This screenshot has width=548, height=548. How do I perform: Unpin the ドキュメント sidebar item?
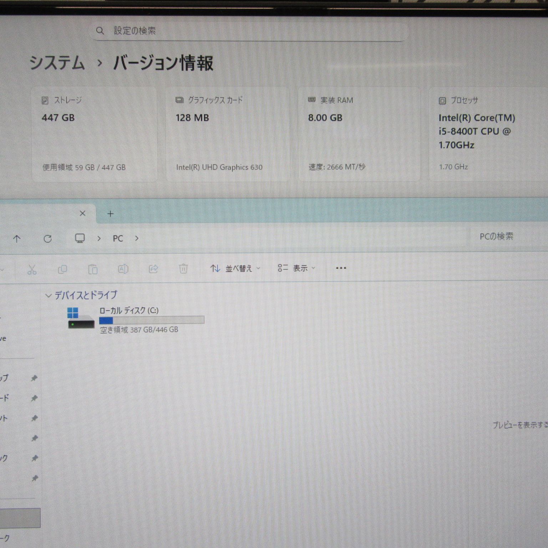point(34,417)
